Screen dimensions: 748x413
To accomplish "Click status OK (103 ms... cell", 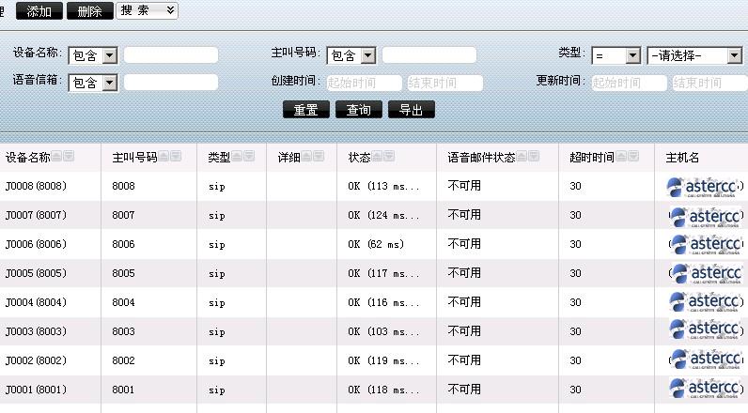I will 383,331.
